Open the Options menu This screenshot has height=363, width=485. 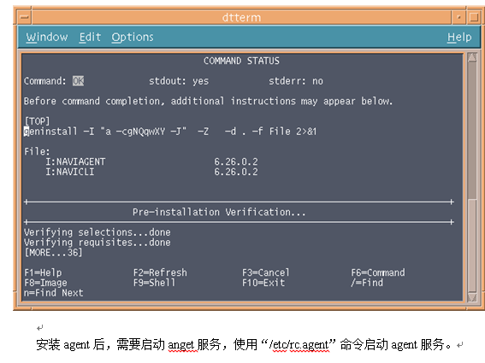[133, 38]
